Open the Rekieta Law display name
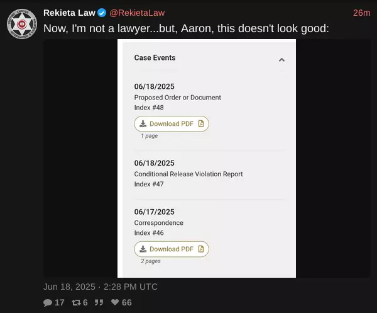This screenshot has height=313, width=377. click(69, 13)
